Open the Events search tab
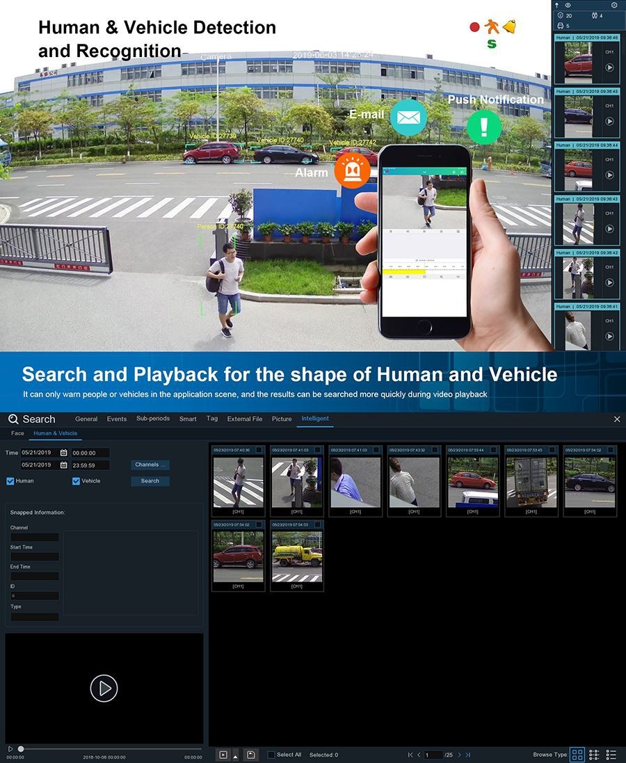 (x=116, y=419)
